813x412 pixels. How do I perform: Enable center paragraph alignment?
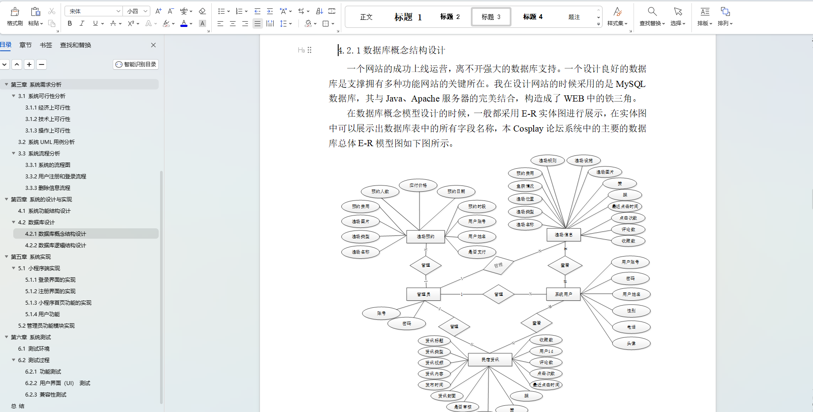pyautogui.click(x=232, y=23)
